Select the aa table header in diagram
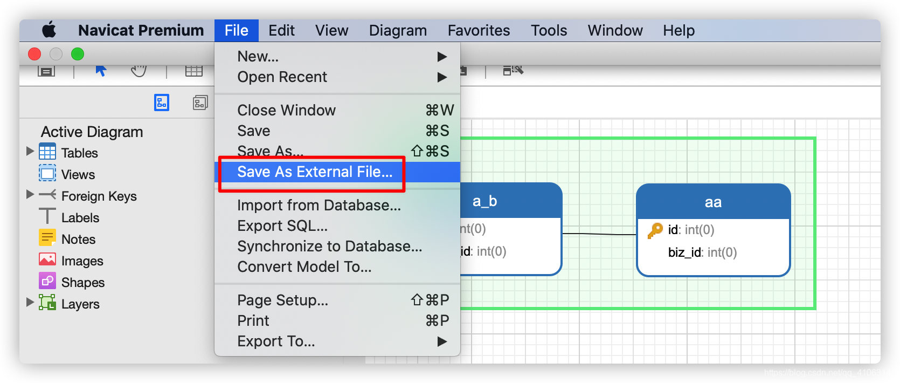The image size is (900, 383). 713,202
